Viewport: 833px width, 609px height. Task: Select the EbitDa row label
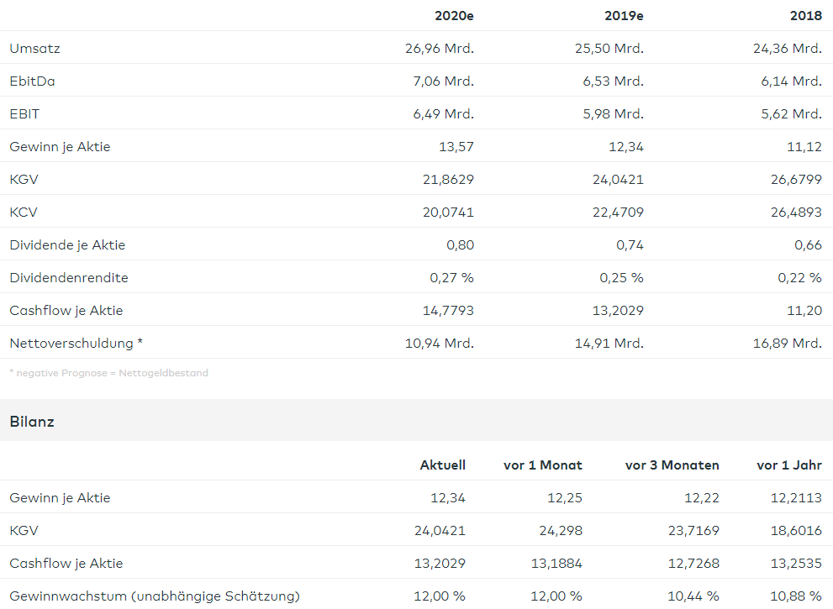coord(32,81)
